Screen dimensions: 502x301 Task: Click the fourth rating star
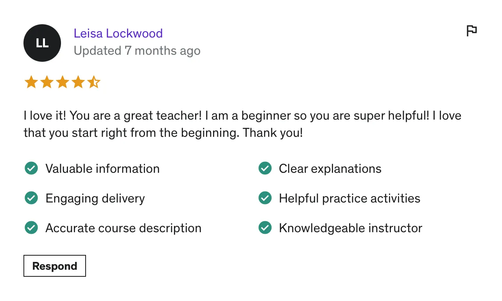[78, 82]
